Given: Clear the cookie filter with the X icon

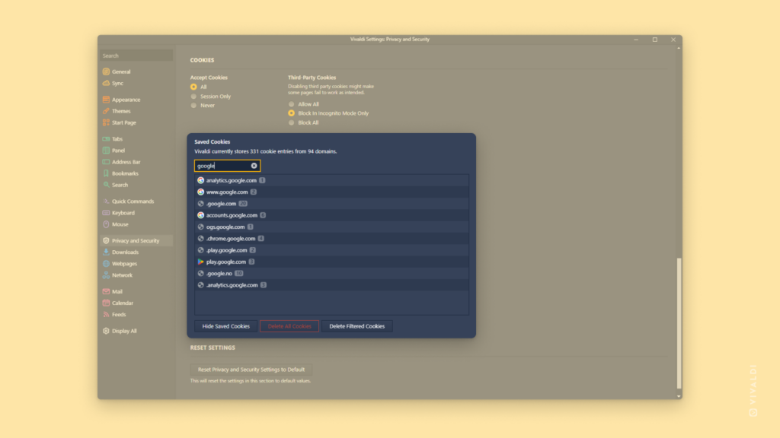Looking at the screenshot, I should (x=254, y=165).
